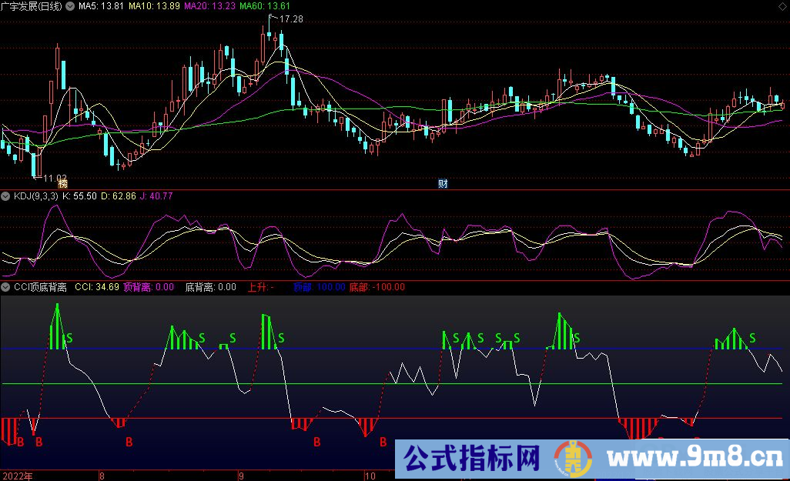Click the 17.28 high price label
Image resolution: width=790 pixels, height=481 pixels.
tap(291, 19)
